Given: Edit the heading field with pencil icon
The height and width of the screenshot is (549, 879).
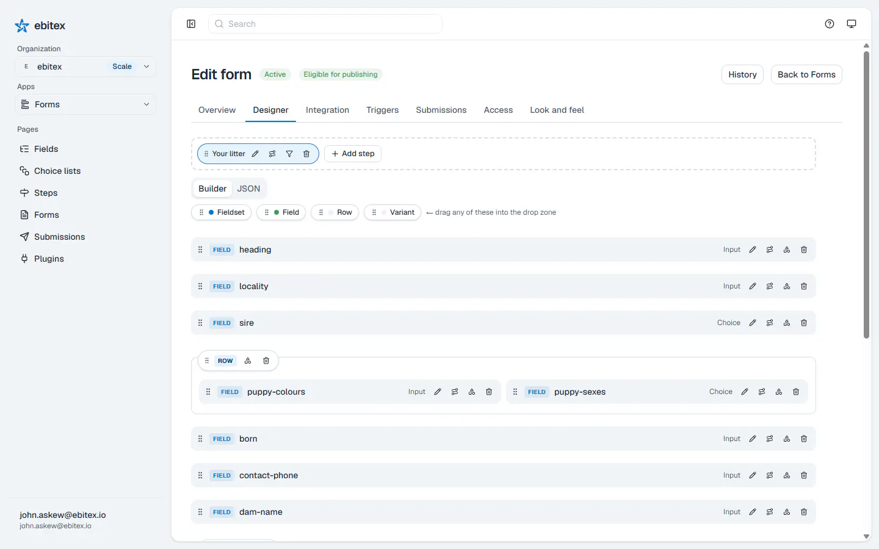Looking at the screenshot, I should (x=753, y=249).
